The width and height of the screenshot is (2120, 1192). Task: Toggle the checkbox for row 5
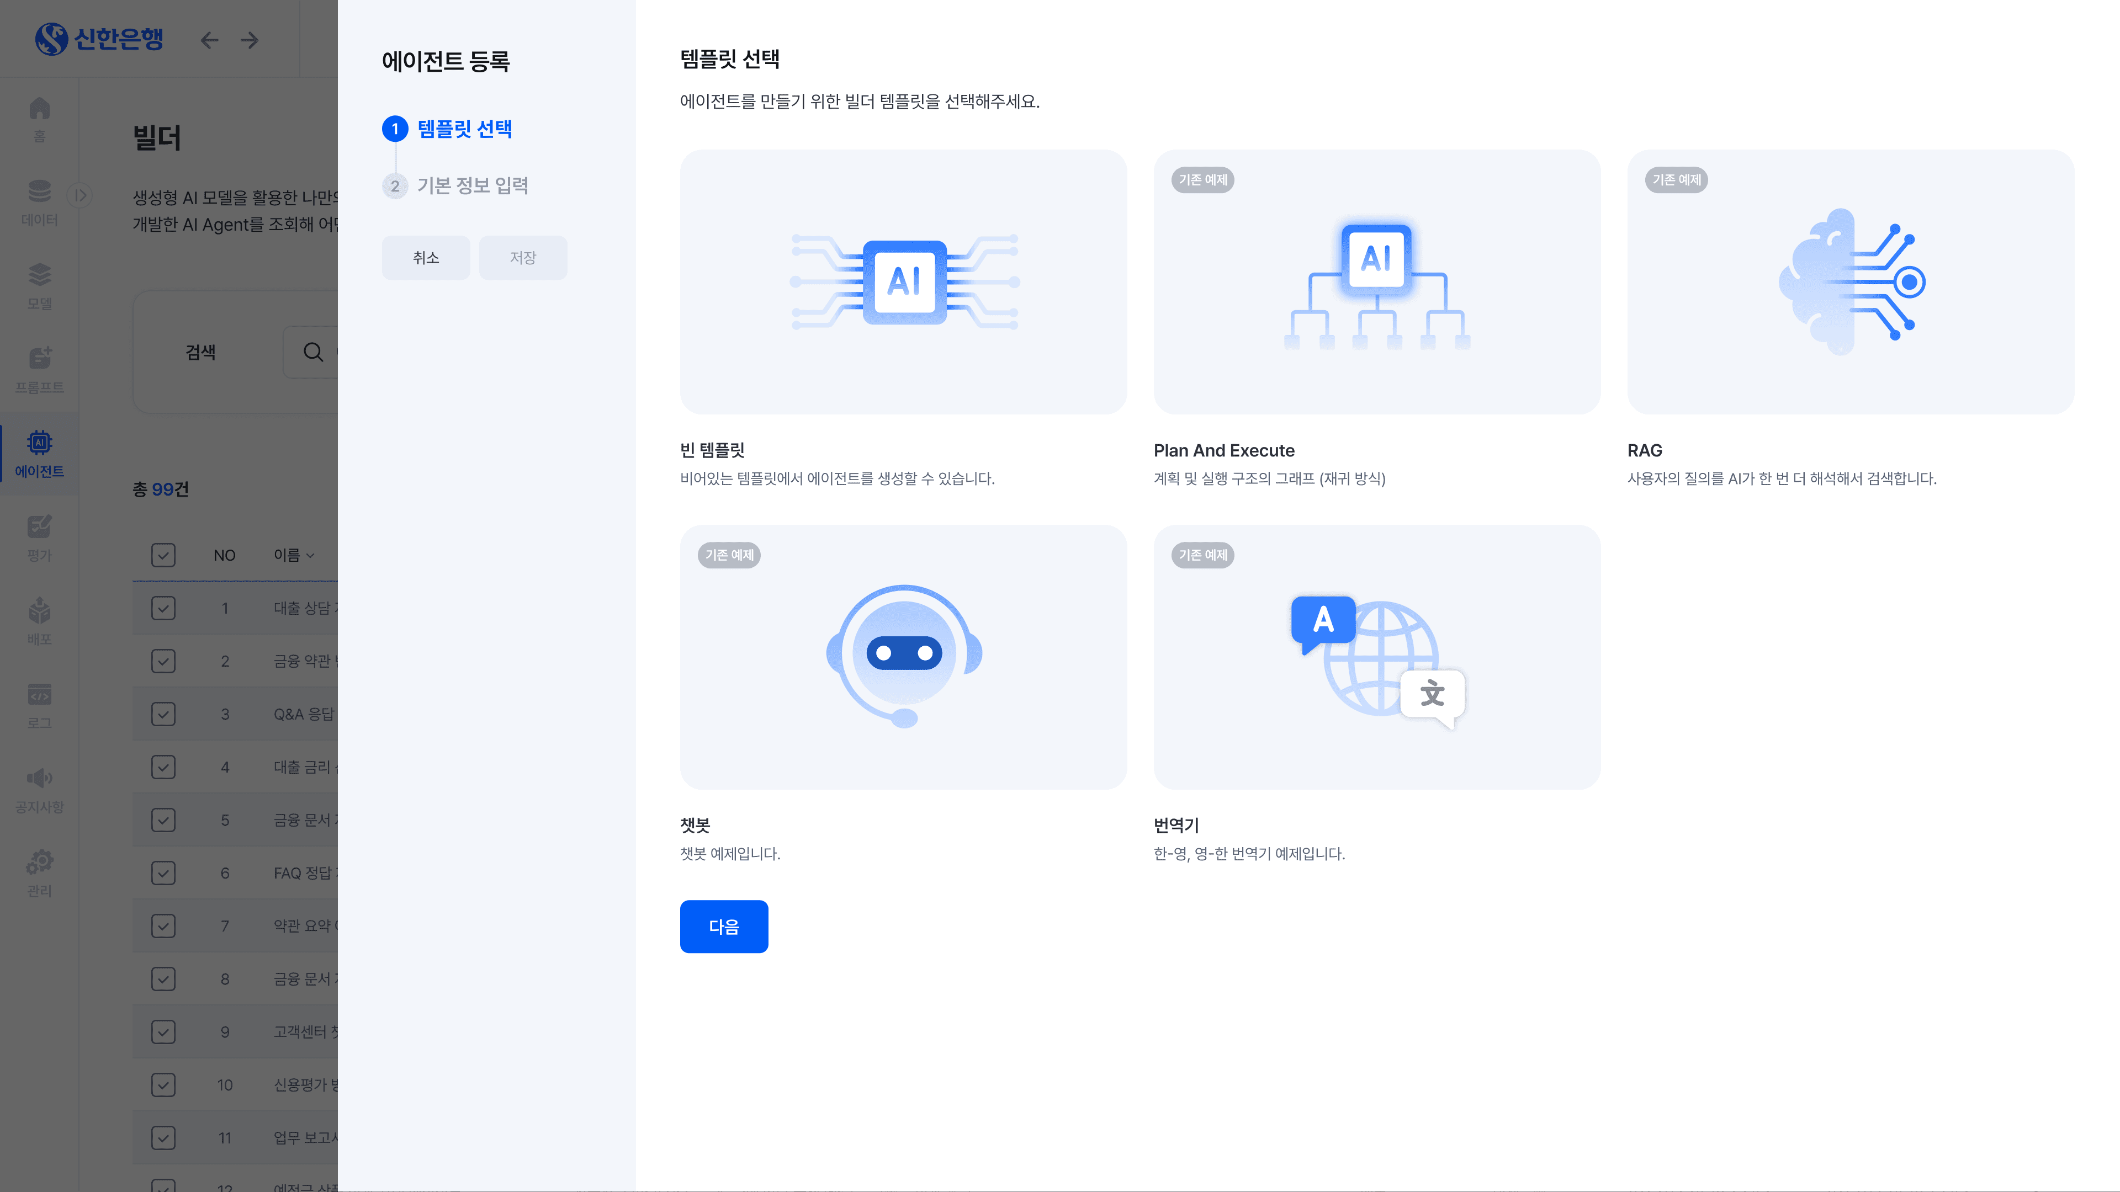coord(163,820)
